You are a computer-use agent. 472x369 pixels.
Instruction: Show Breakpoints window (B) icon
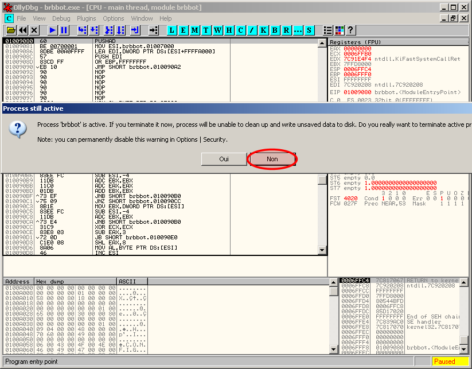[275, 30]
